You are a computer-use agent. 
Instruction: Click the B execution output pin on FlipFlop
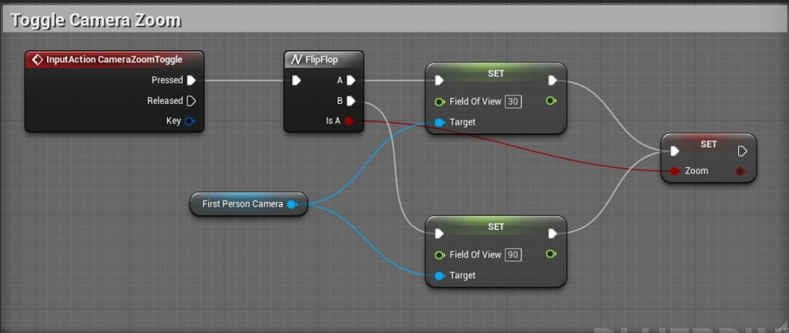click(x=351, y=101)
